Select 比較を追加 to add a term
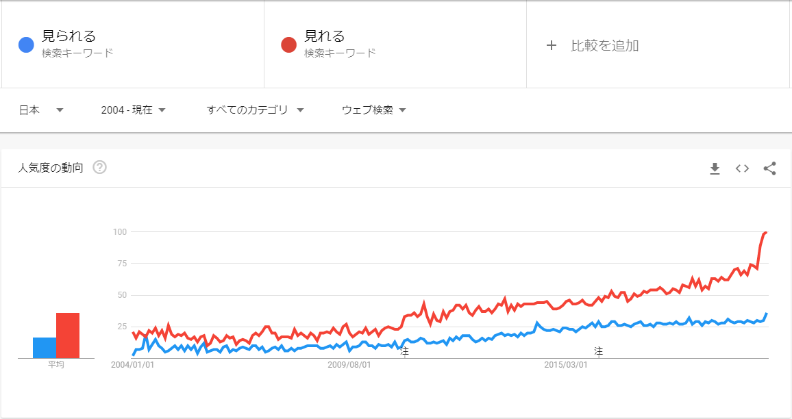Viewport: 792px width, 419px height. pos(604,45)
